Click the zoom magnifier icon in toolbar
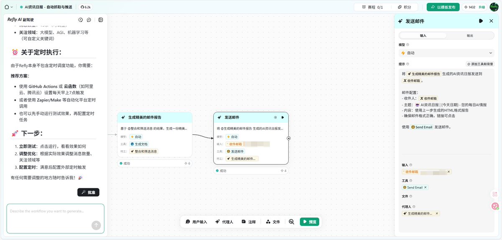Screen dimensions: 502x240 click(292, 222)
